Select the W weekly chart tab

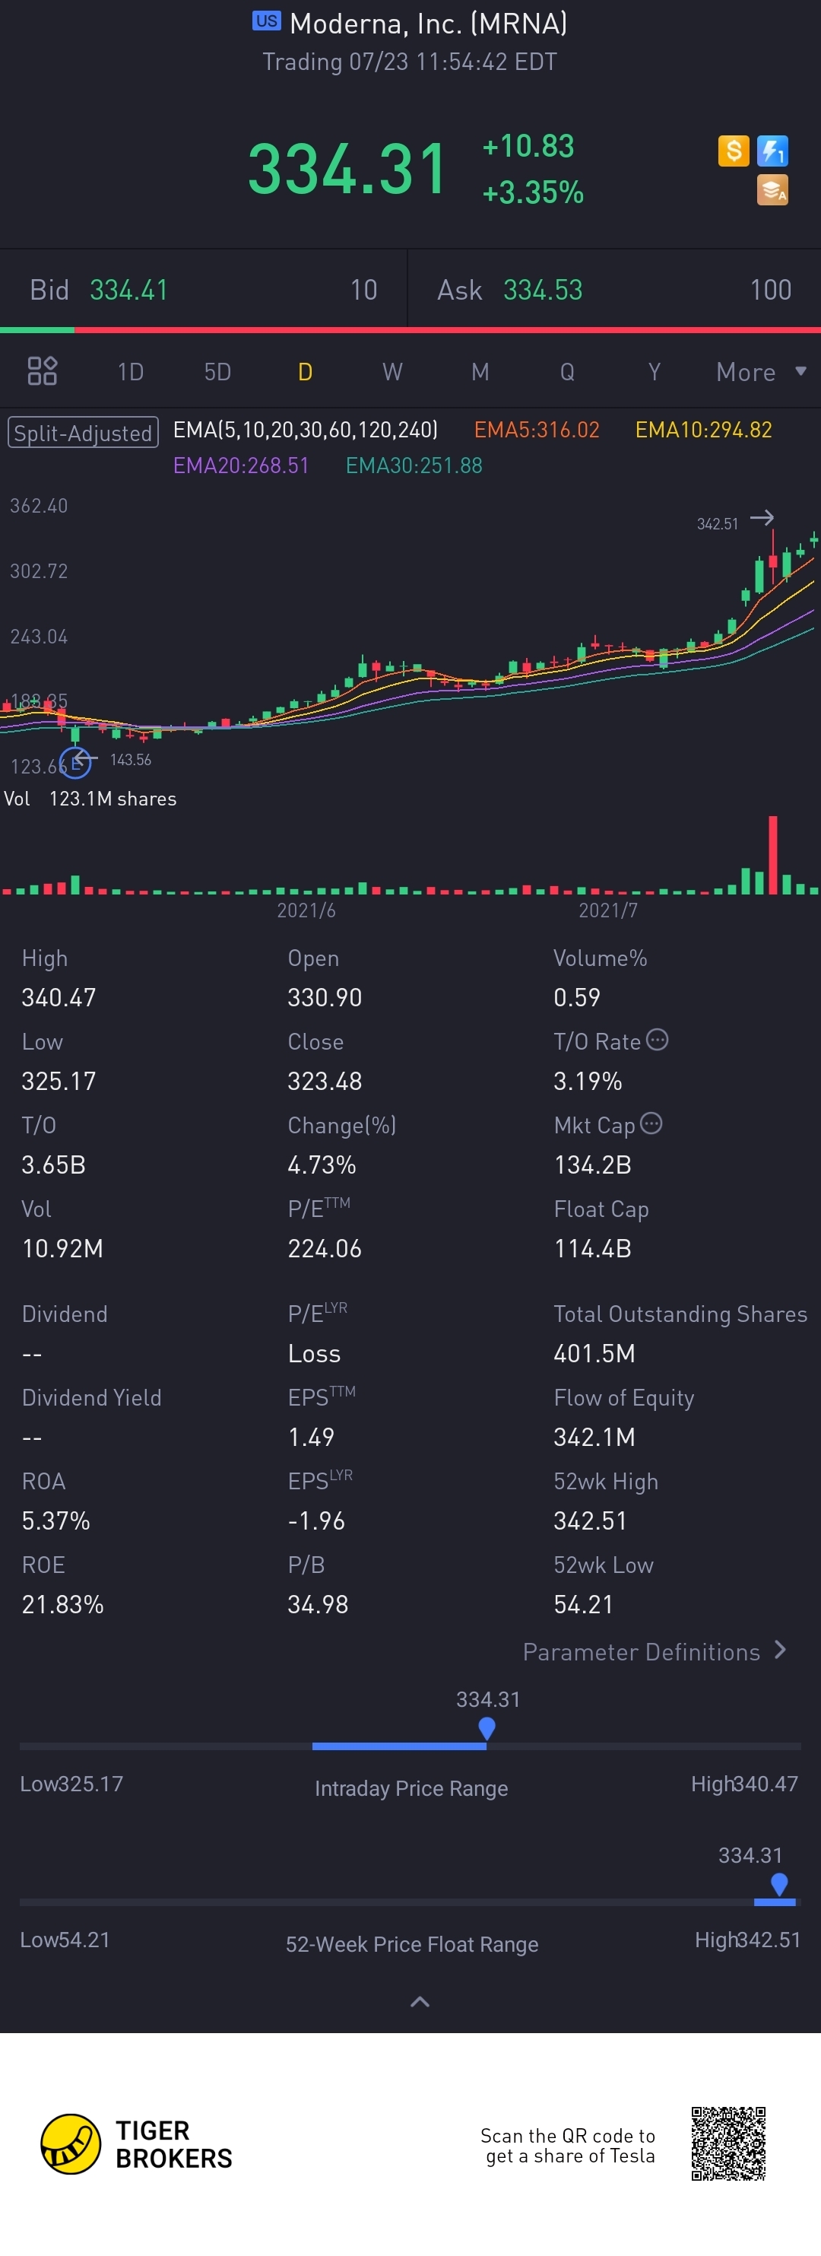coord(392,372)
